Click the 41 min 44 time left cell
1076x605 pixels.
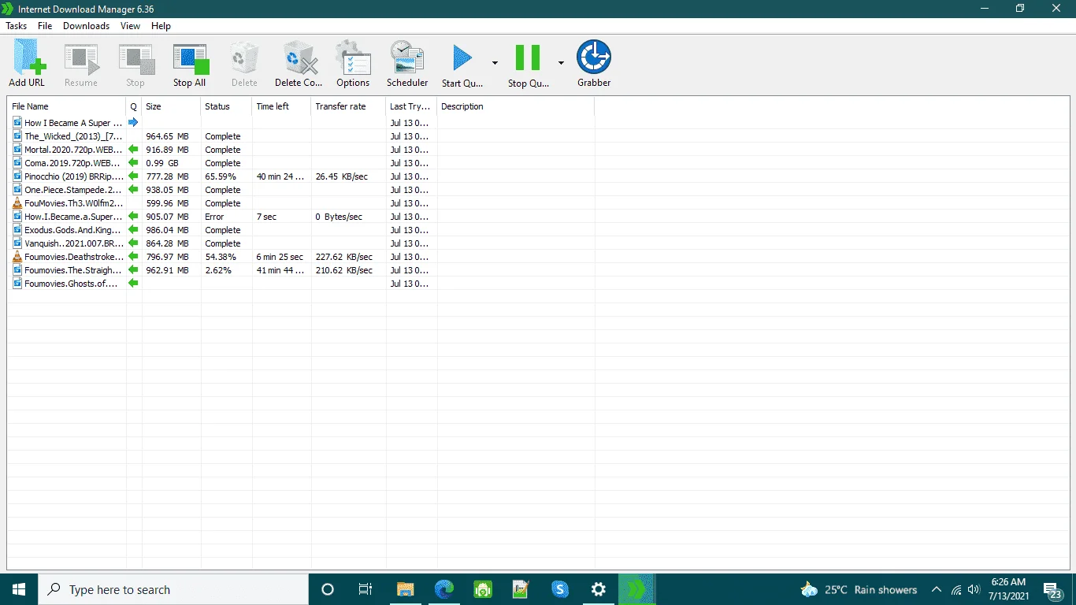[x=280, y=270]
